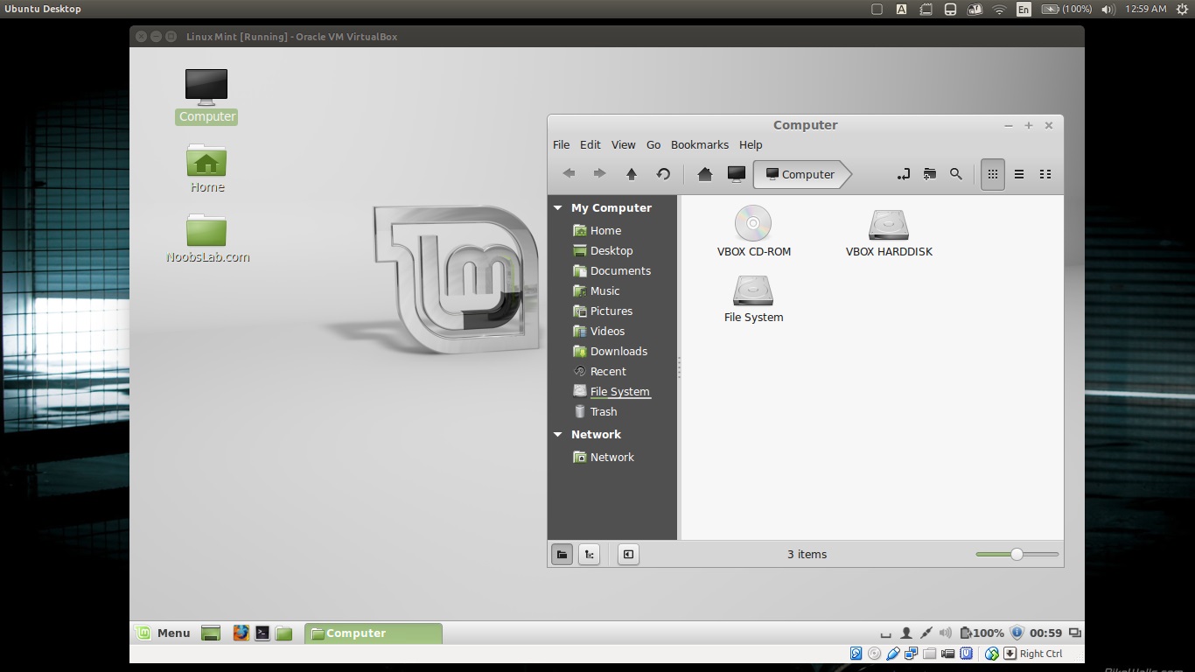
Task: Open the Edit menu
Action: click(591, 144)
